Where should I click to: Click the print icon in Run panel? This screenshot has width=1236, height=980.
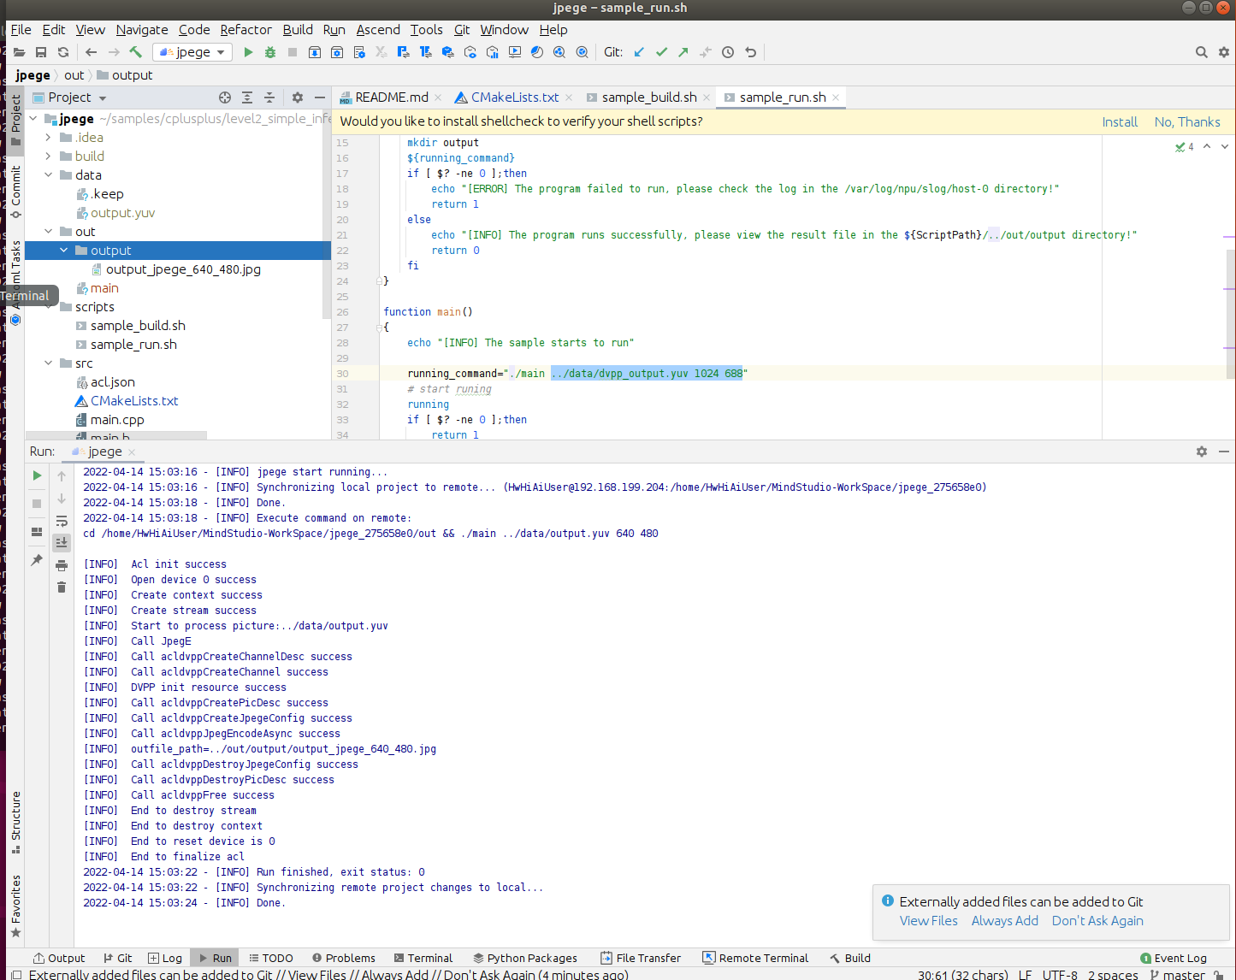coord(62,565)
